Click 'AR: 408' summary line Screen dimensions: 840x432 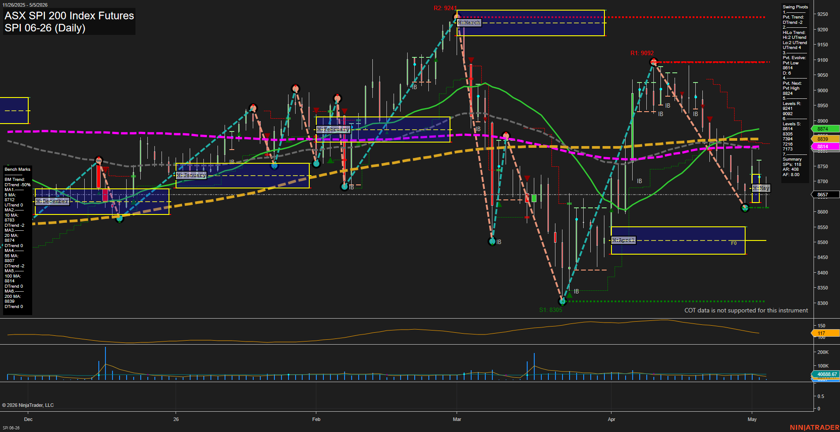tap(791, 169)
